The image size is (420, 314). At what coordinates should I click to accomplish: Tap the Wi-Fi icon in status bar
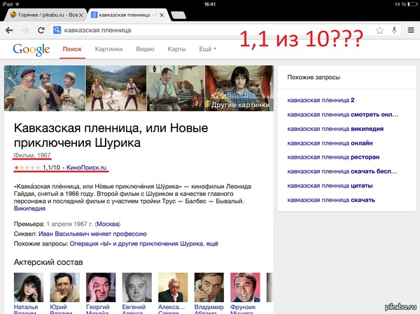pyautogui.click(x=17, y=4)
